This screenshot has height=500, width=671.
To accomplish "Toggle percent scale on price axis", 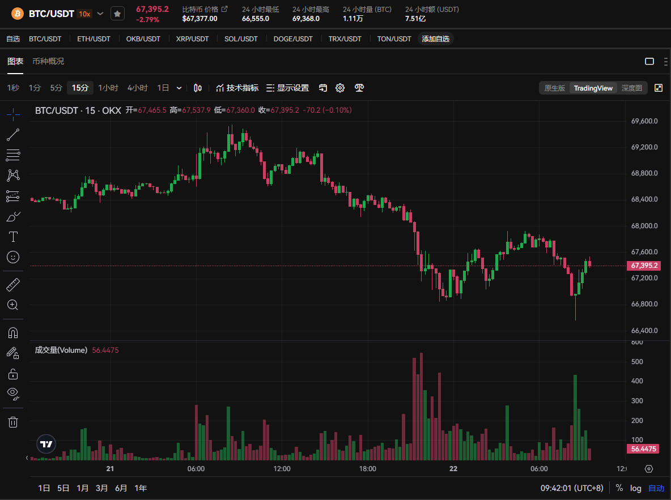I will tap(619, 488).
